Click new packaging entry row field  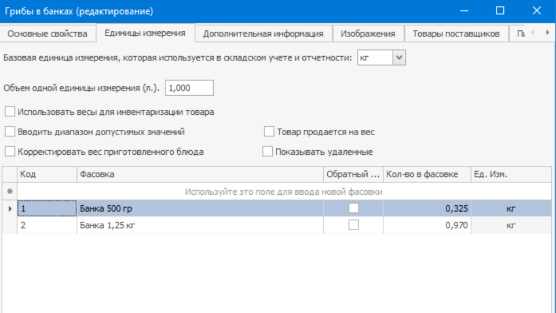(x=284, y=192)
